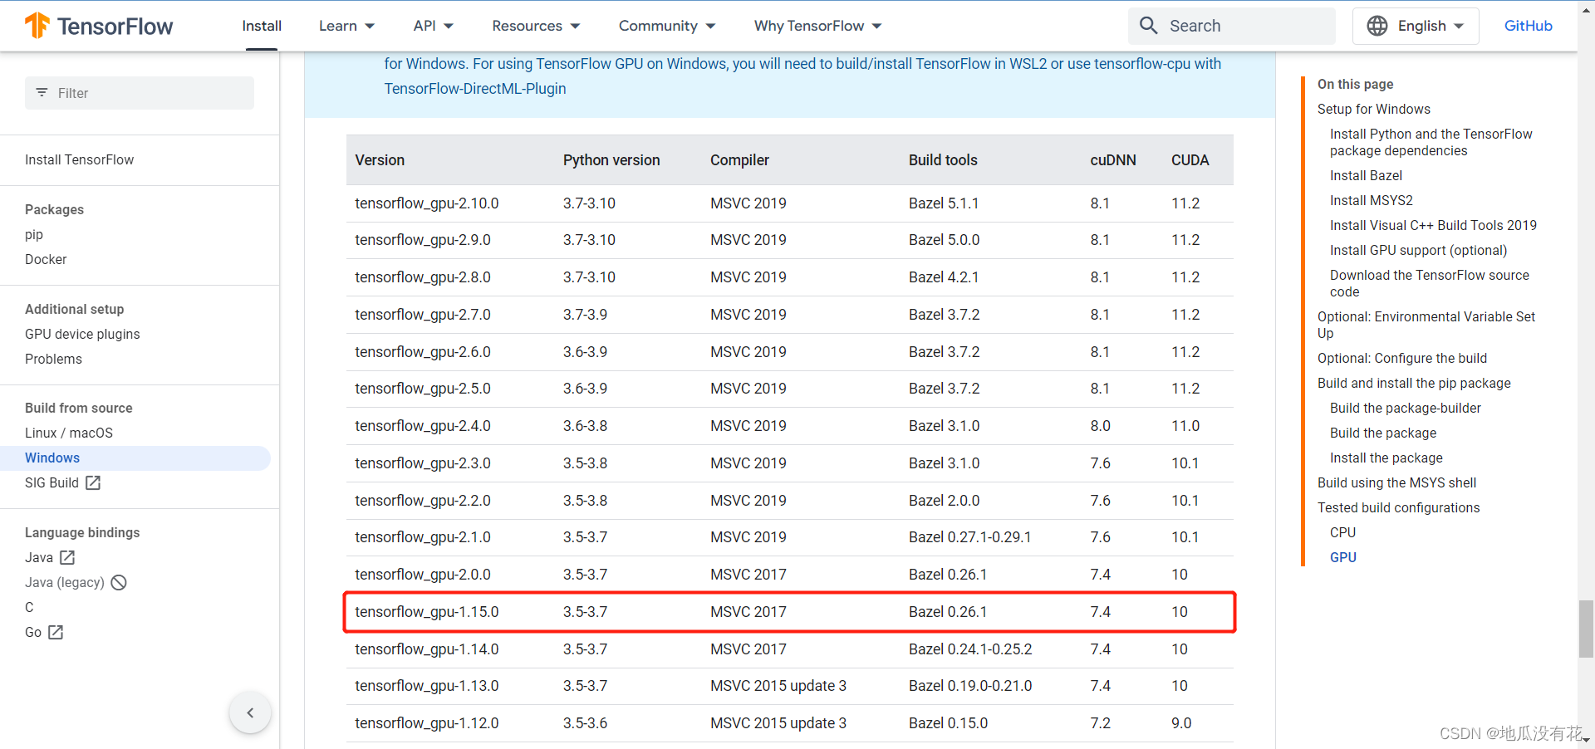Jump to Tested build configurations

(x=1399, y=507)
